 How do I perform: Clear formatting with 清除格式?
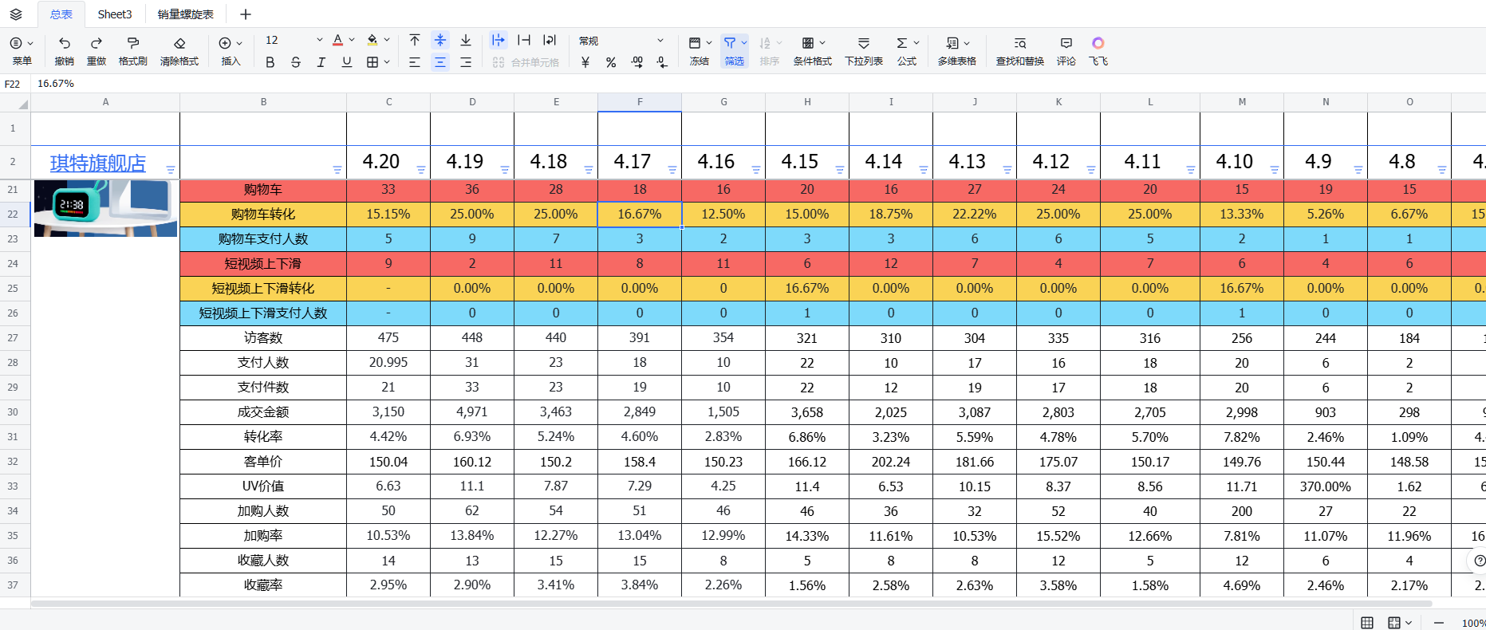click(179, 50)
